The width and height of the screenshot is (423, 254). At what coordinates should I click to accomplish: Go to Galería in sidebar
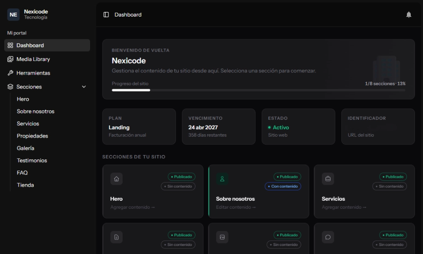[x=26, y=148]
